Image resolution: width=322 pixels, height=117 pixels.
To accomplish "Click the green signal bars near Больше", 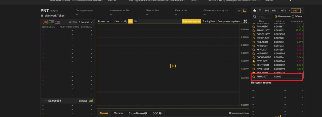I will 91,101.
